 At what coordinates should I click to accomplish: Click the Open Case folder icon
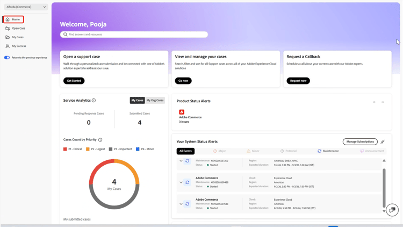(8, 29)
